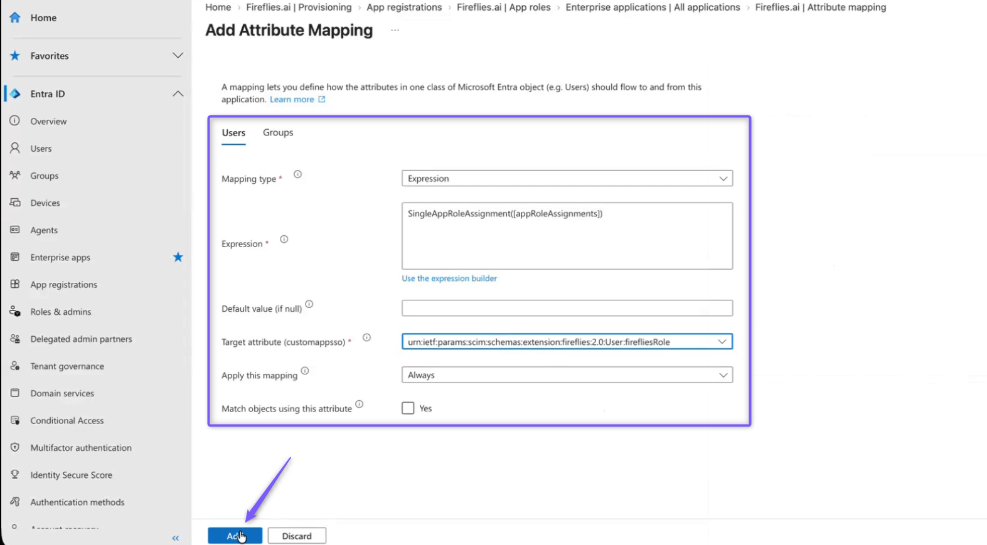This screenshot has height=545, width=987.
Task: Click the Enterprise apps grid icon
Action: click(15, 257)
